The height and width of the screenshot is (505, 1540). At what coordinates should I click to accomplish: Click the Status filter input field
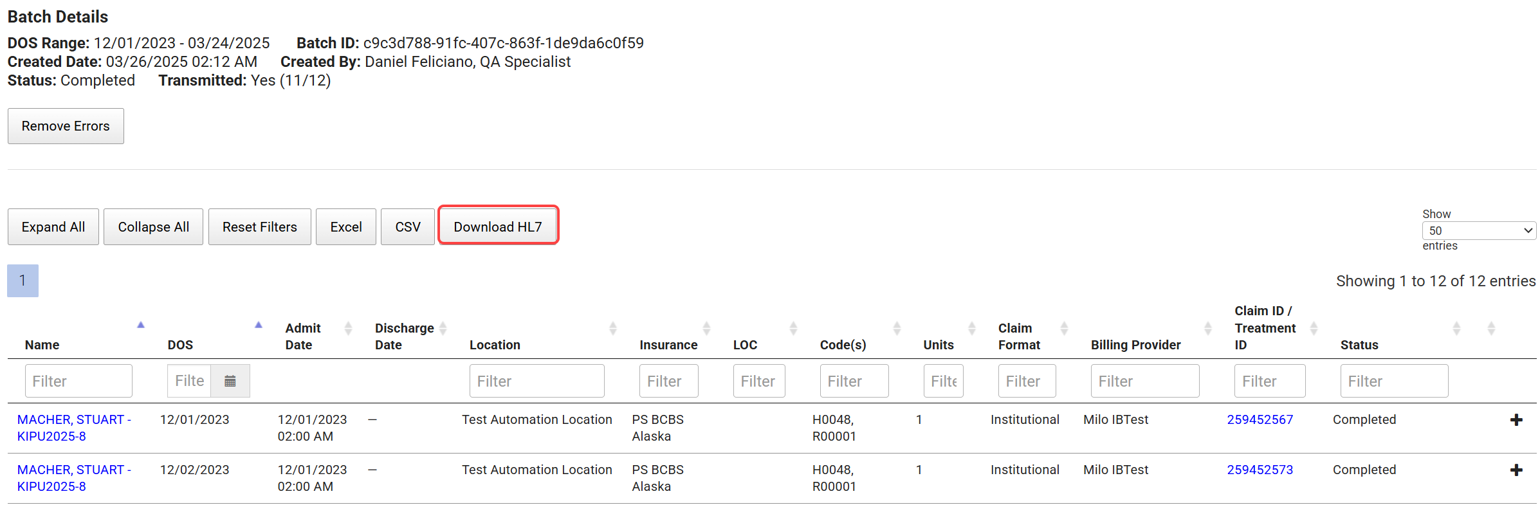click(1393, 381)
